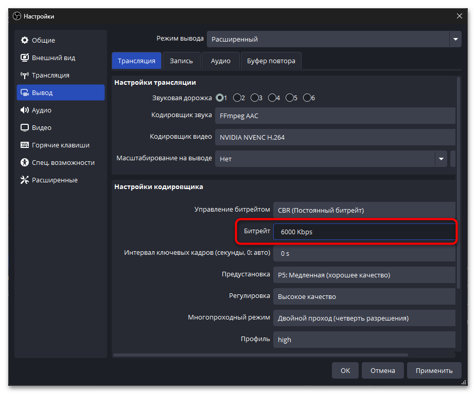This screenshot has width=476, height=394.
Task: Switch to the Запись tab
Action: pos(181,61)
